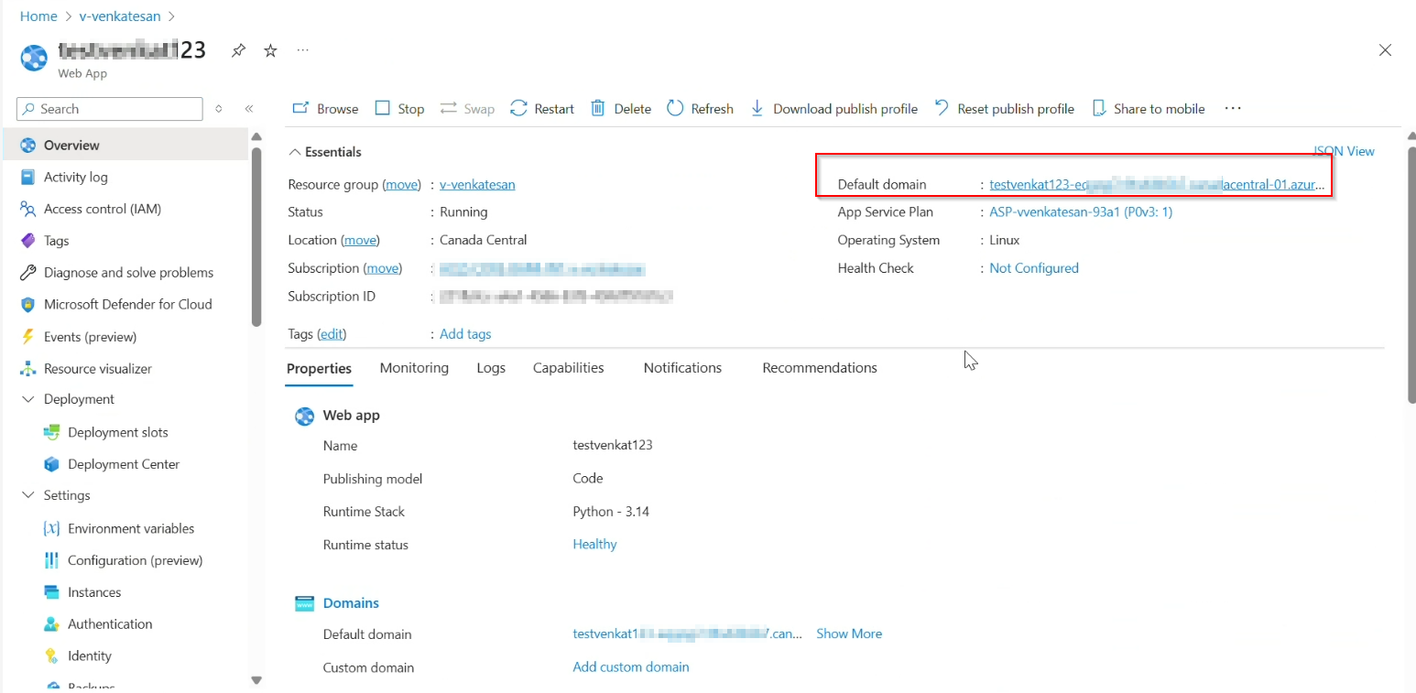
Task: Collapse the sidebar with the double chevron
Action: click(248, 108)
